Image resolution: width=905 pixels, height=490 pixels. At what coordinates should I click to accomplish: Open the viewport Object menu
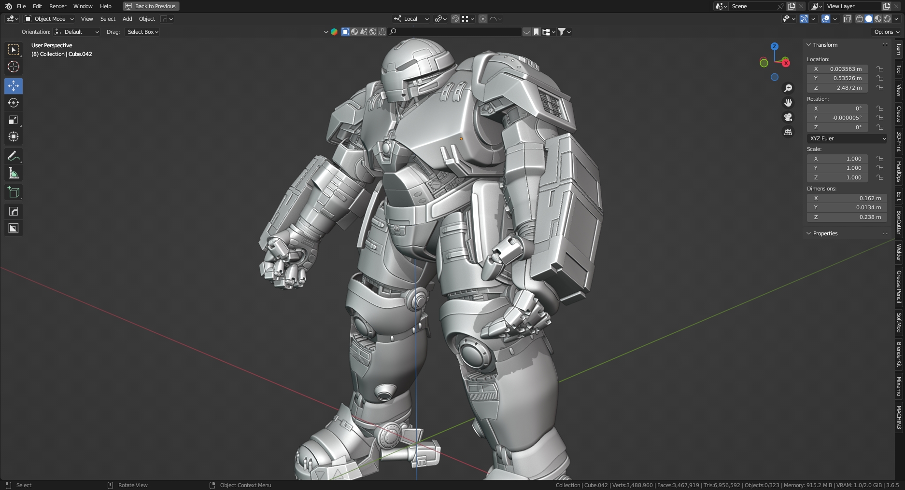coord(147,19)
